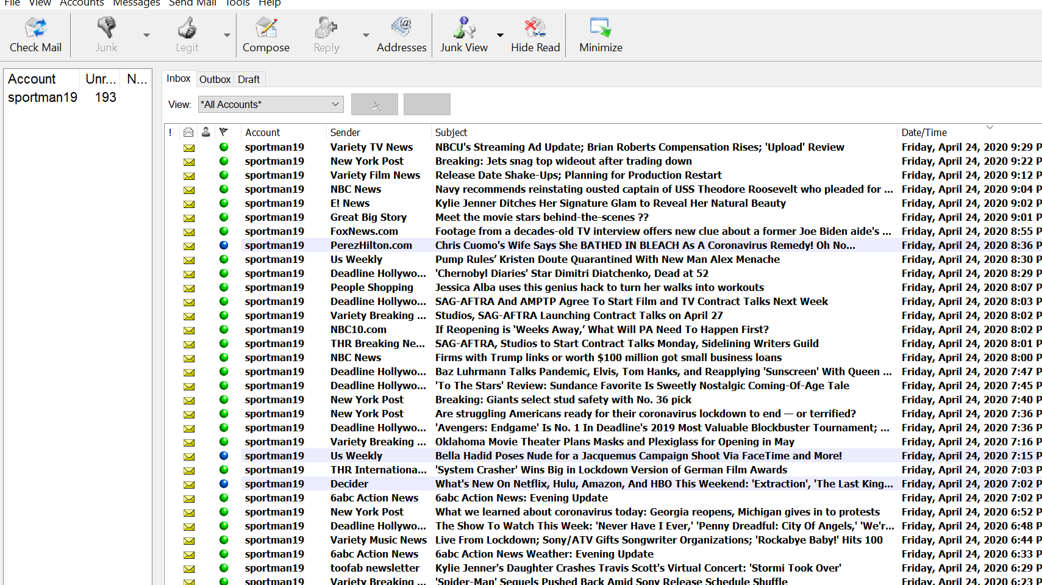Click blue status dot of Us Weekly Bella Hadid message

[224, 456]
